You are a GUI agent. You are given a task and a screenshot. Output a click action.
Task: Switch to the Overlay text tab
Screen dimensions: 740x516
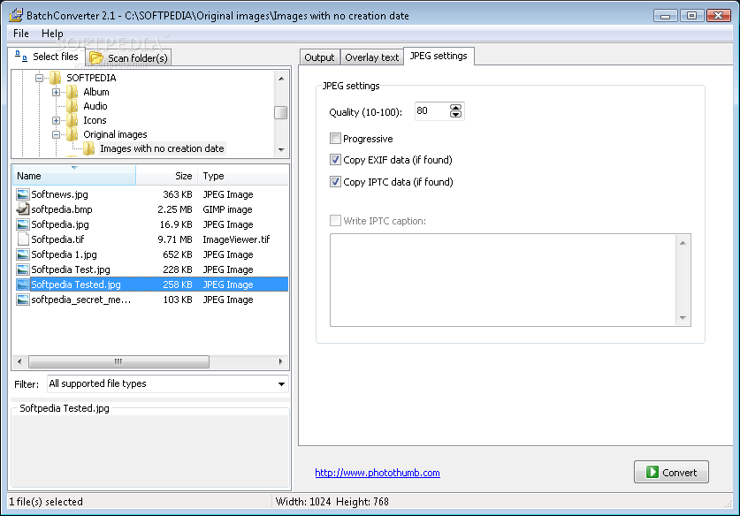click(372, 57)
